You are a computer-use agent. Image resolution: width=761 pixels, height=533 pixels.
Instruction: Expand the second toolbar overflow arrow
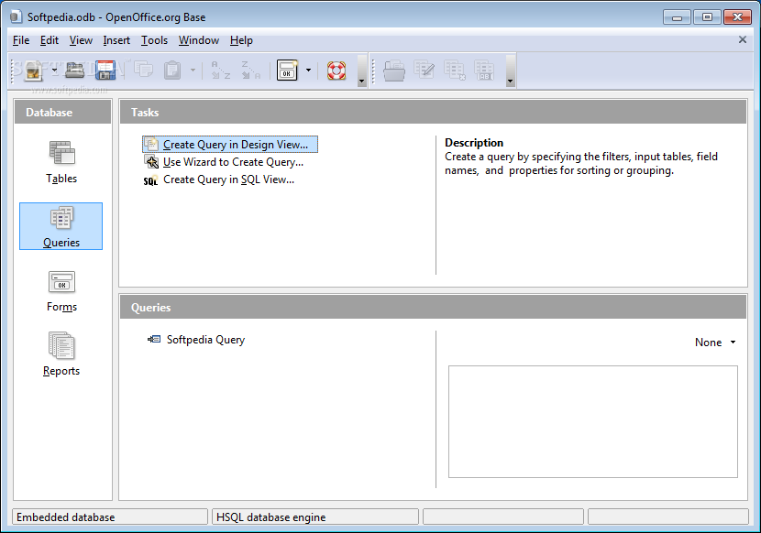tap(510, 71)
